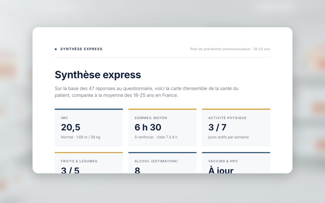Click the fruits value '3 / 5'
The height and width of the screenshot is (203, 325).
pos(70,170)
